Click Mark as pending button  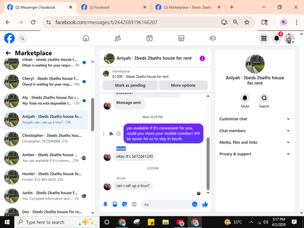coord(130,85)
